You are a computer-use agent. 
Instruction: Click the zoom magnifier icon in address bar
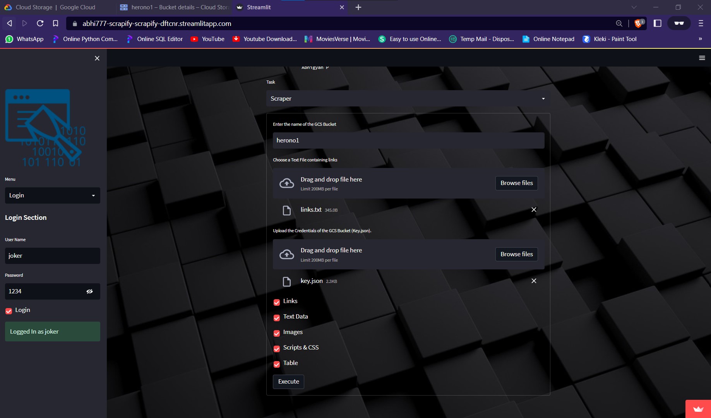pyautogui.click(x=619, y=24)
